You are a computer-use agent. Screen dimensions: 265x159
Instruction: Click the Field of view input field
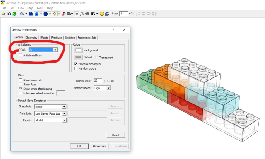pyautogui.click(x=98, y=81)
